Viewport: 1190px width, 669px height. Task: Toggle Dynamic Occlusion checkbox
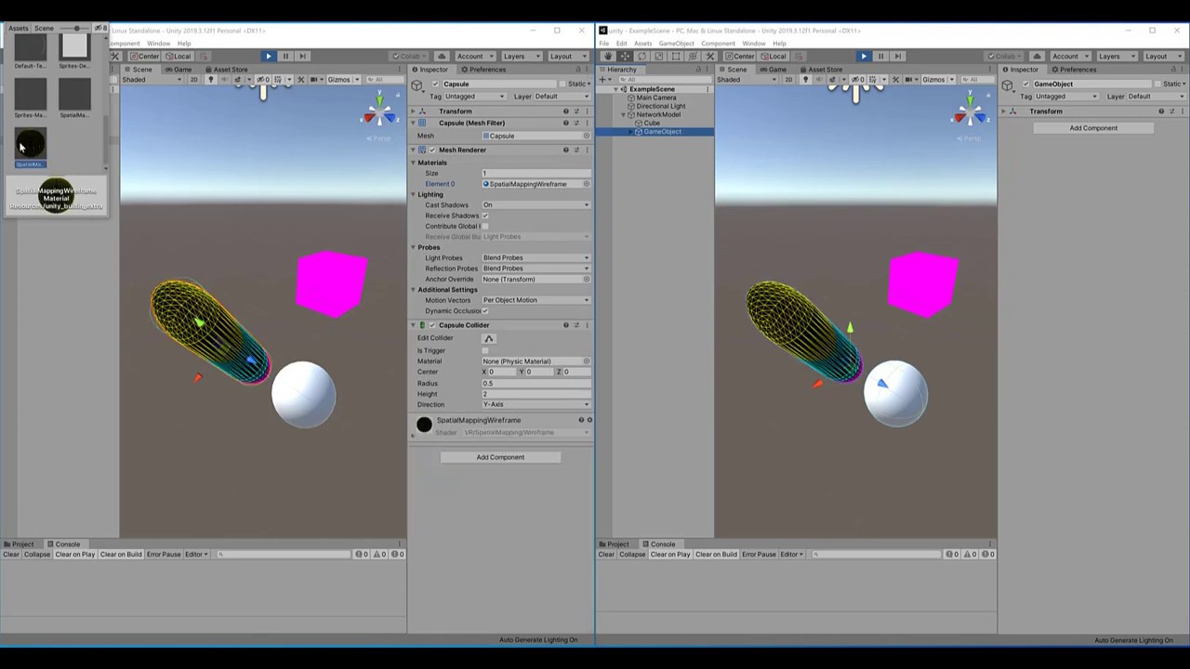tap(485, 310)
